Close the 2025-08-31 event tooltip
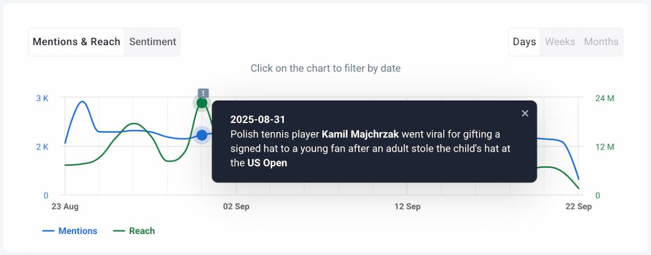651x255 pixels. coord(525,113)
